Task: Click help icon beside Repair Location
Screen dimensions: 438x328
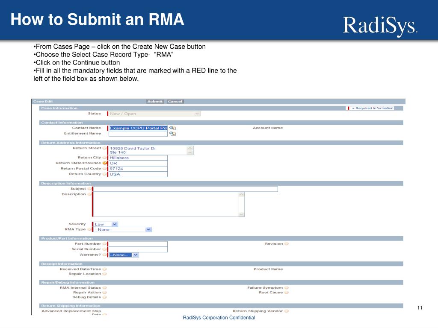Action: tap(104, 274)
